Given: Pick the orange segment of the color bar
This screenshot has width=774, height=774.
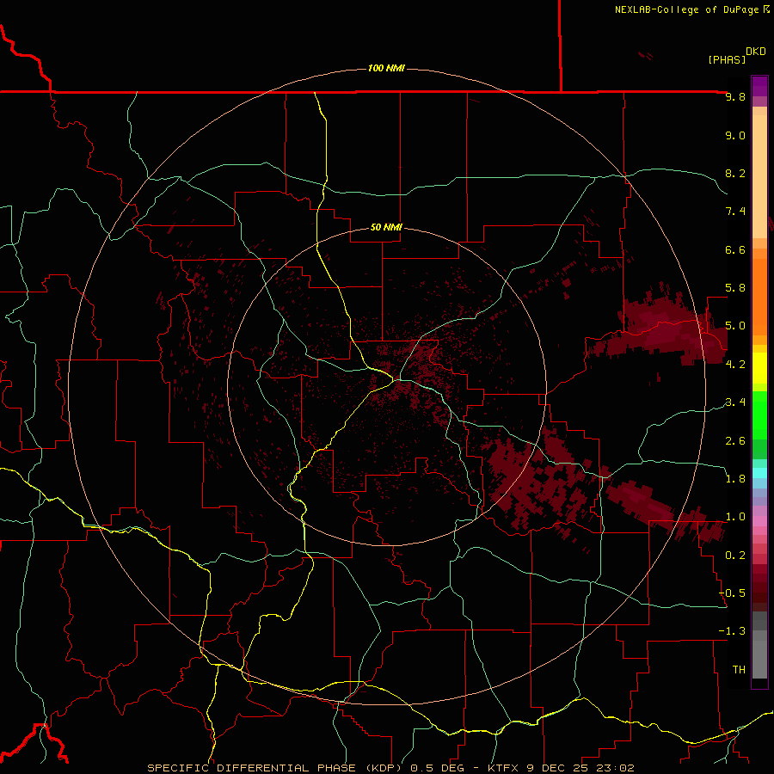Looking at the screenshot, I should (x=759, y=298).
